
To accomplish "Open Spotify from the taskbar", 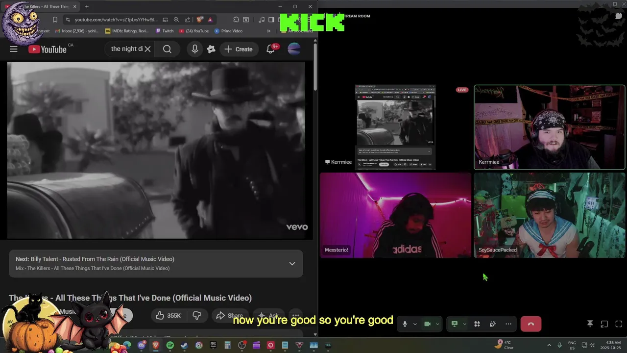I will point(170,345).
